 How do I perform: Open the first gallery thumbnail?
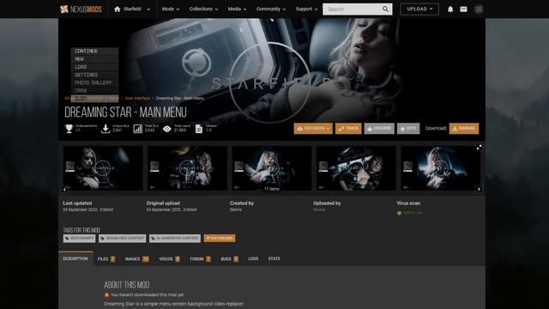103,168
